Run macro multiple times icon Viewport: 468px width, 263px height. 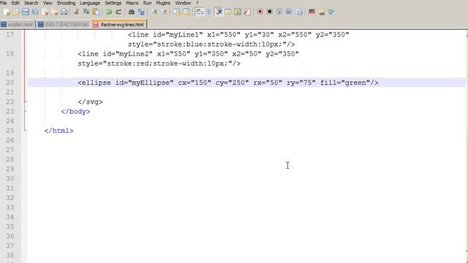(289, 12)
